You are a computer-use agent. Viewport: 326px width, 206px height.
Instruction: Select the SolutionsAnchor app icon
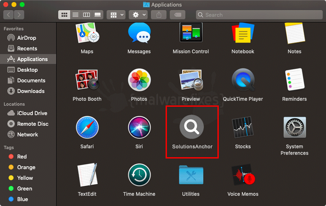(x=192, y=127)
